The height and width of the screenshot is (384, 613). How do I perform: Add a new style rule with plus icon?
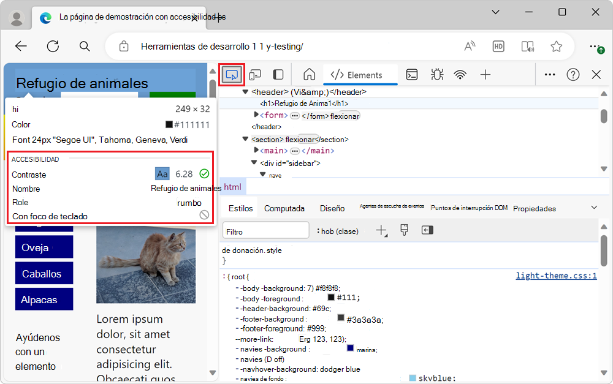tap(381, 230)
